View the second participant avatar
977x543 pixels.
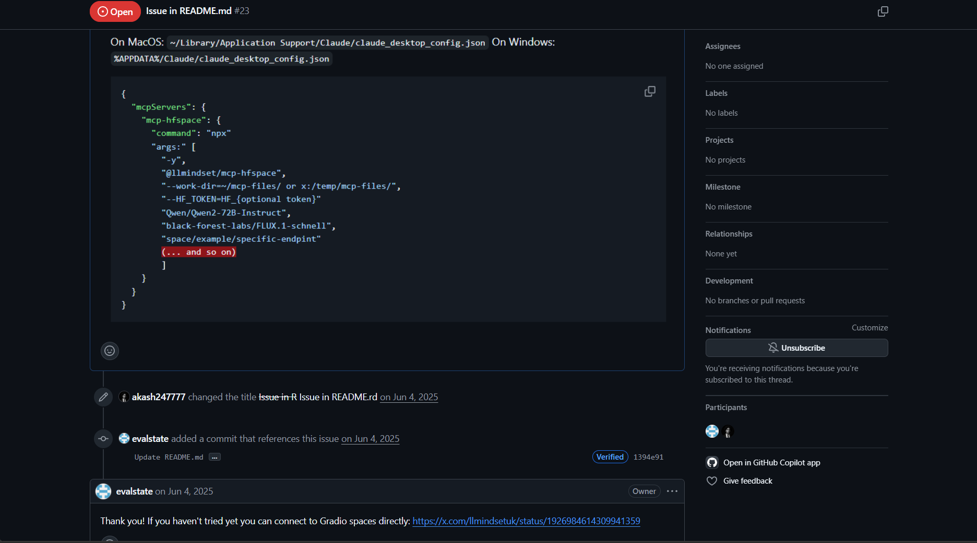click(x=728, y=431)
